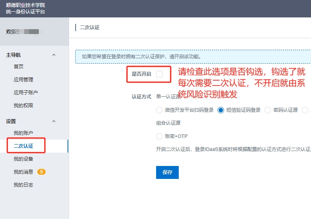Viewport: 311px width, 219px height.
Task: Collapse the 主导航 section chevron
Action: 54,55
